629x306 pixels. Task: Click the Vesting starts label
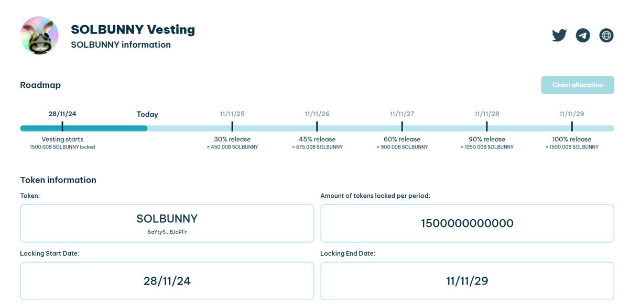pos(62,139)
